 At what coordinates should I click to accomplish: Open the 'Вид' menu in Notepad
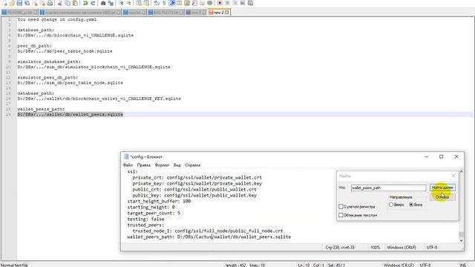[177, 165]
